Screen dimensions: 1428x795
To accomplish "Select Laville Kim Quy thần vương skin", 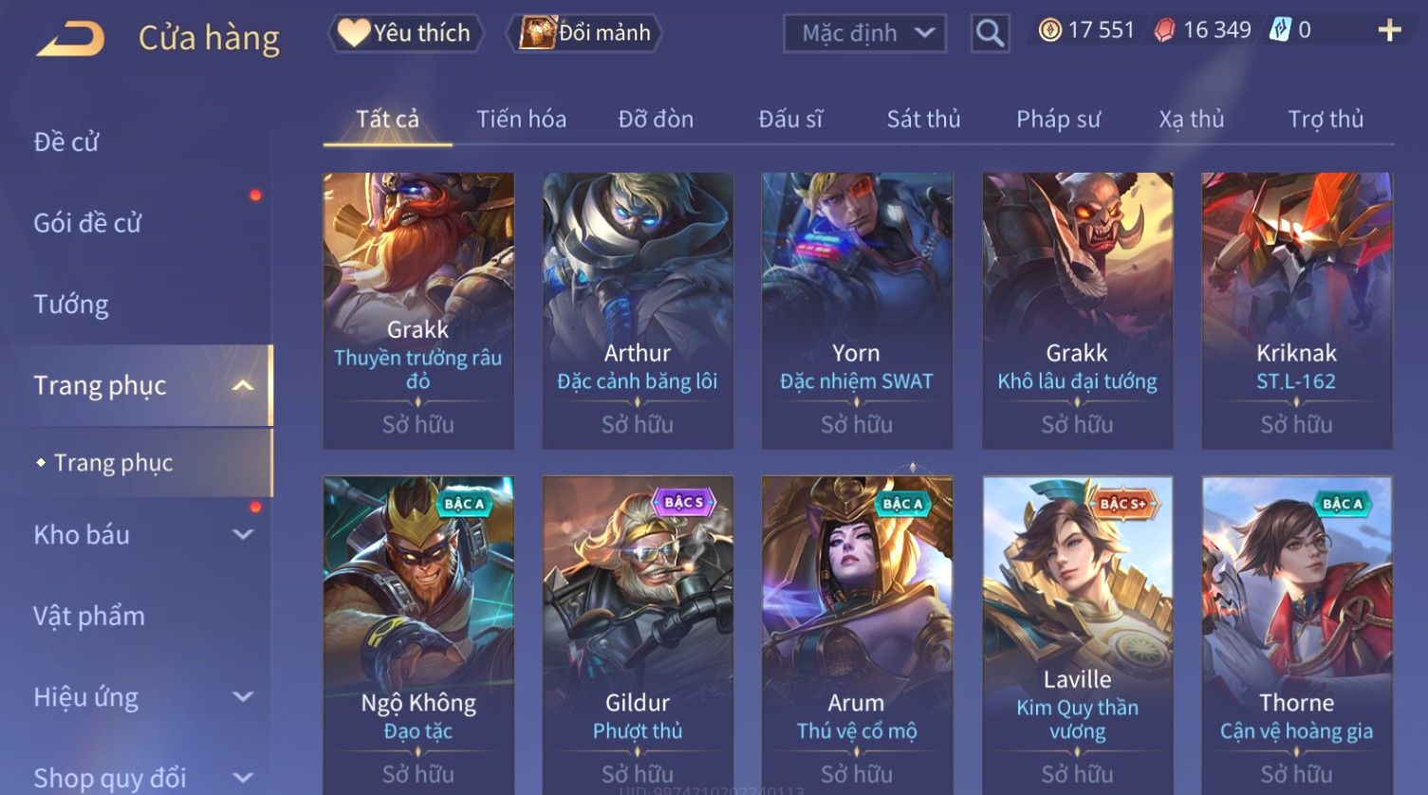I will (1077, 636).
